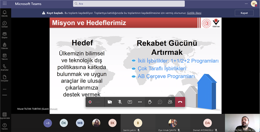Raise hand in meeting
The height and width of the screenshot is (132, 260).
pyautogui.click(x=150, y=102)
